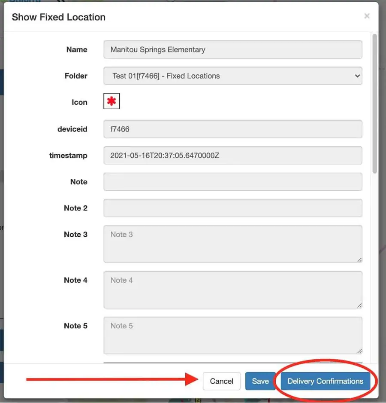Select the timestamp input field
The height and width of the screenshot is (403, 386).
click(233, 156)
